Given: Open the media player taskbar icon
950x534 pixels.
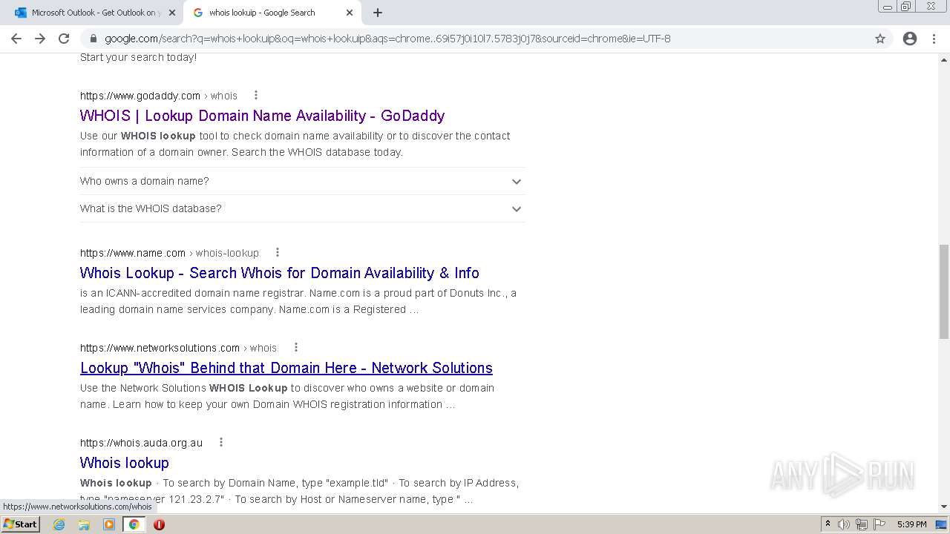Looking at the screenshot, I should click(x=109, y=524).
